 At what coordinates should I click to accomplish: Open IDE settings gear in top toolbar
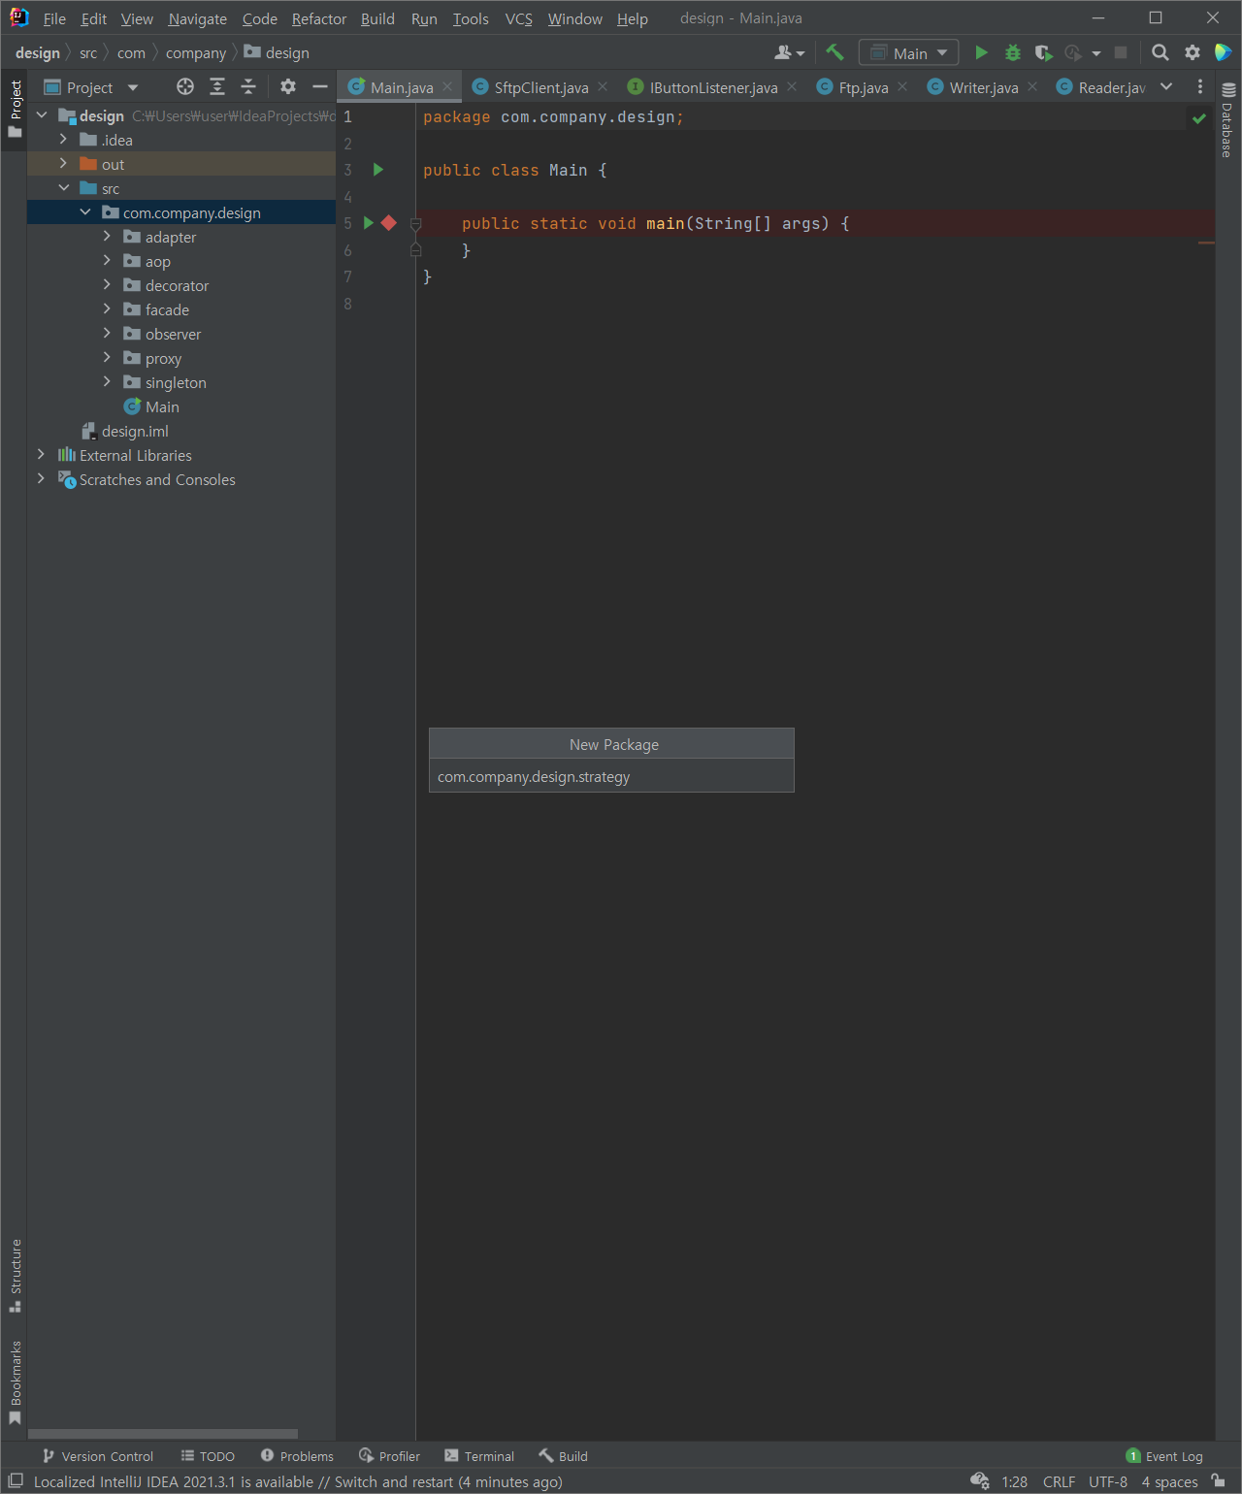click(1193, 52)
